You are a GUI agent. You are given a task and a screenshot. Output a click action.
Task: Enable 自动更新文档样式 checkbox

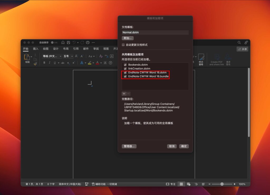[123, 44]
